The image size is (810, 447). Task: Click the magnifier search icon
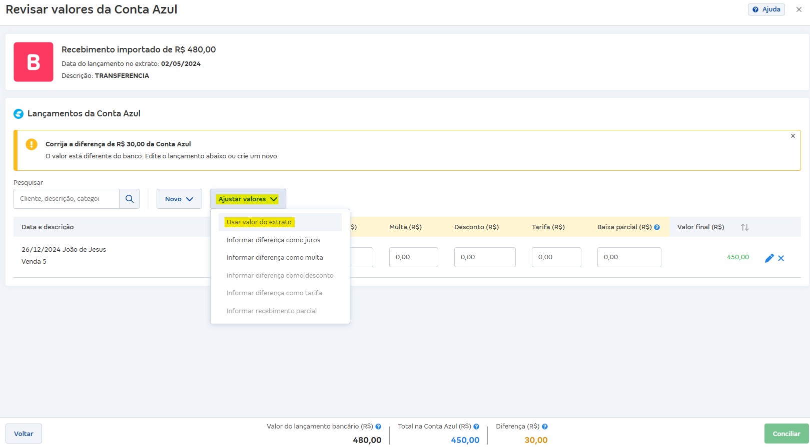click(x=130, y=199)
